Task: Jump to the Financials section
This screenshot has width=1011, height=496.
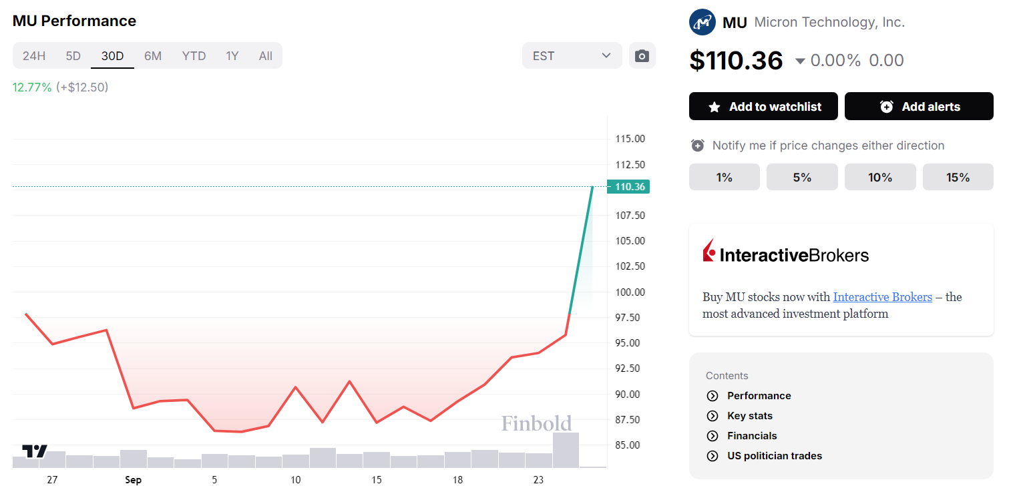Action: 752,436
